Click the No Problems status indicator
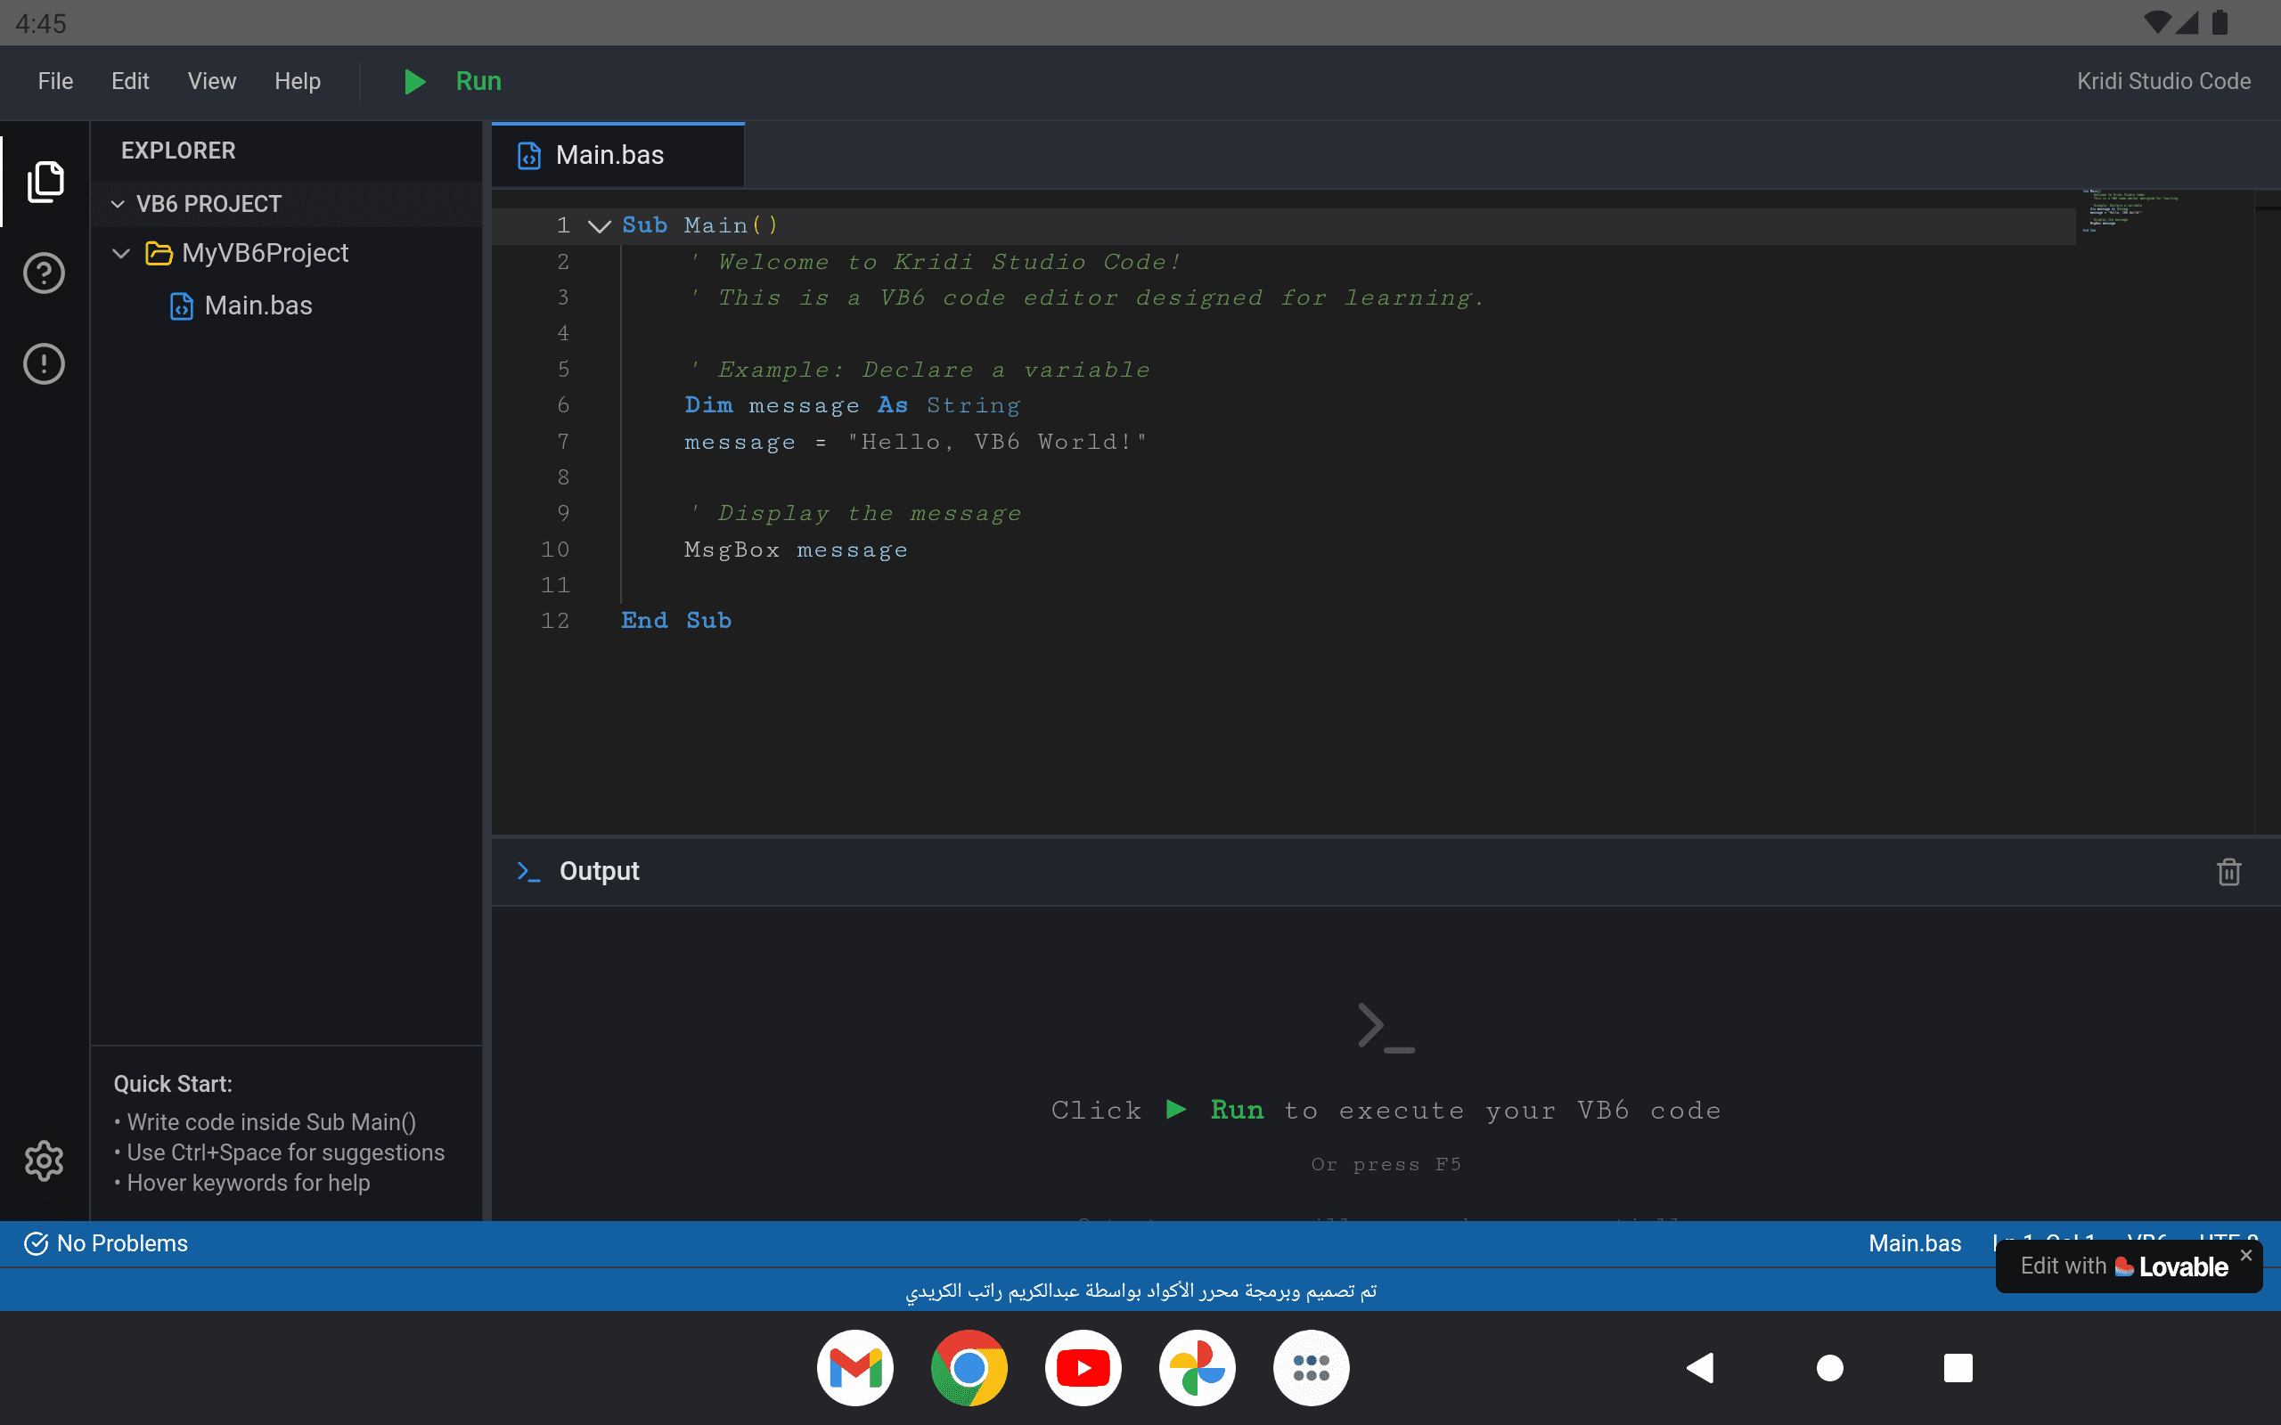Image resolution: width=2281 pixels, height=1425 pixels. pos(107,1243)
